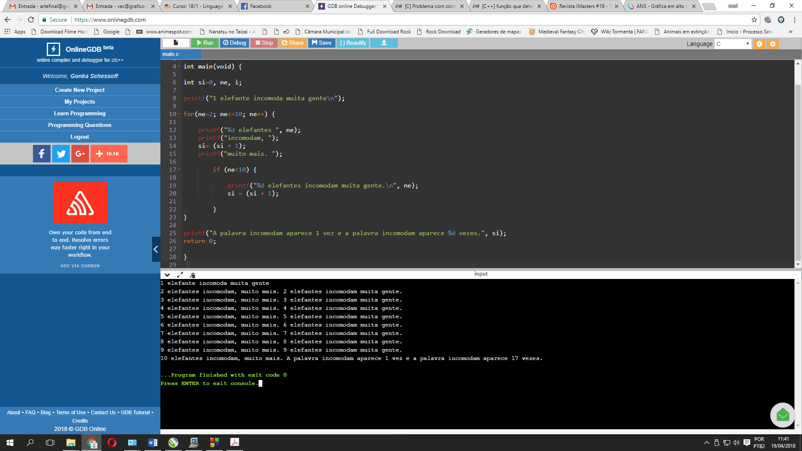The height and width of the screenshot is (451, 802).
Task: Open the Rock Download bookmark
Action: point(439,32)
